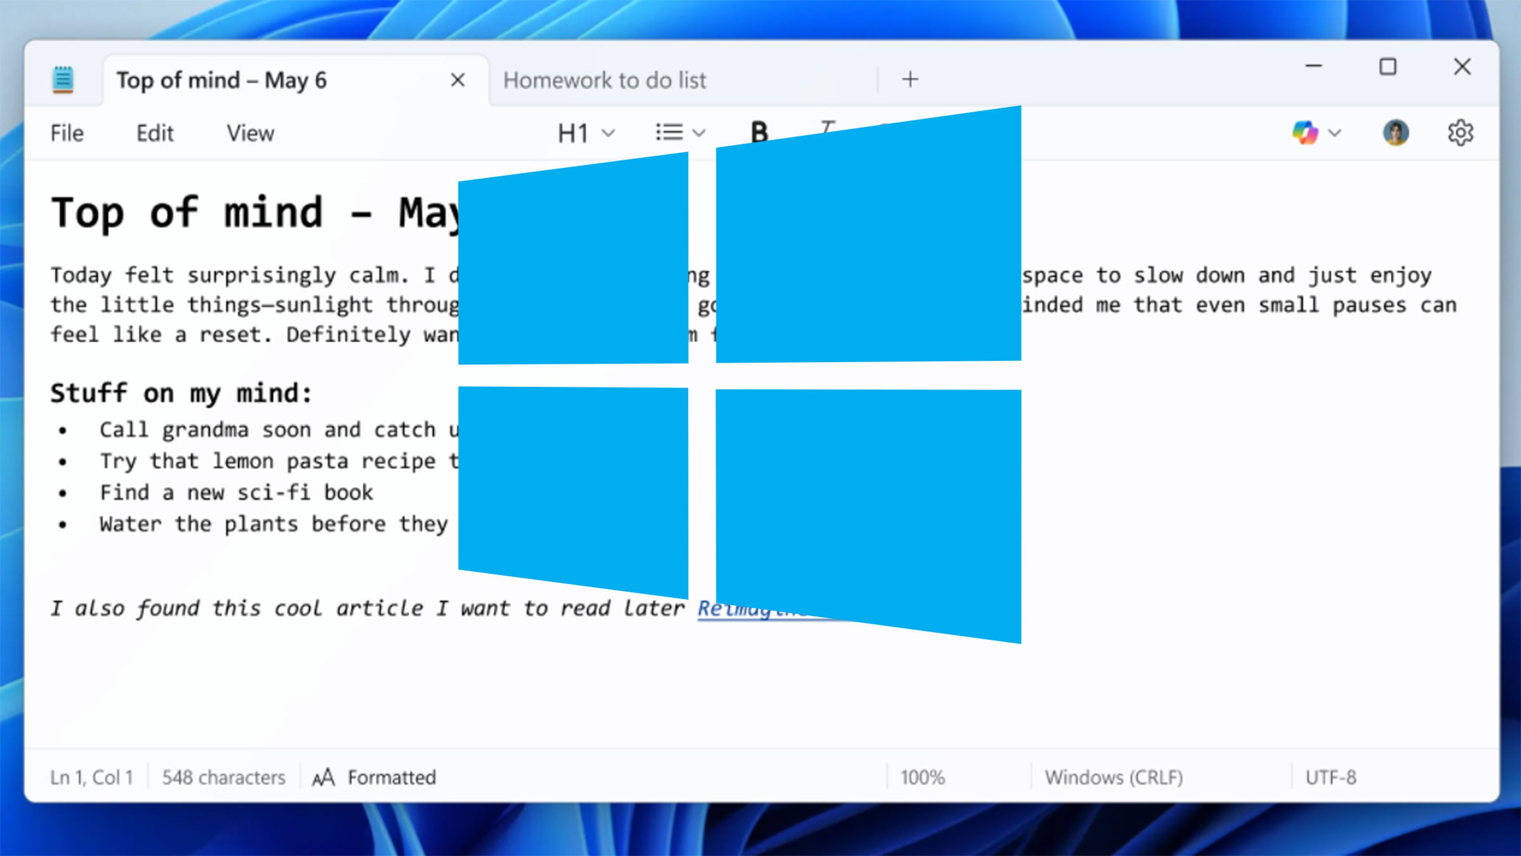
Task: Click the 'Stuff on my mind:' subheading
Action: click(181, 394)
